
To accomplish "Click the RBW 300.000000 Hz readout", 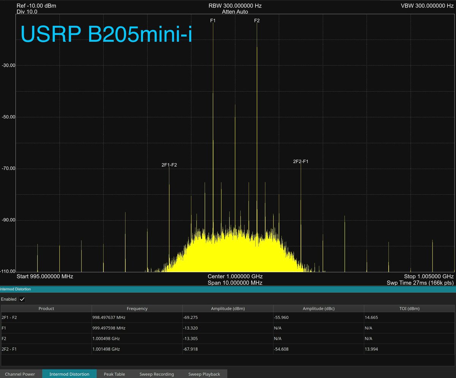I will point(235,6).
